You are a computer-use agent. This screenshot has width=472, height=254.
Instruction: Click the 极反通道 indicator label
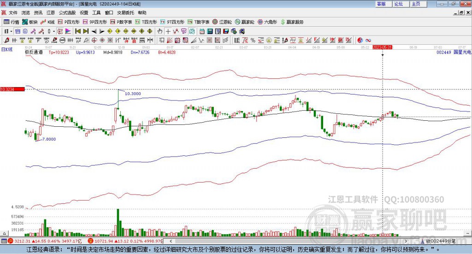pyautogui.click(x=34, y=52)
